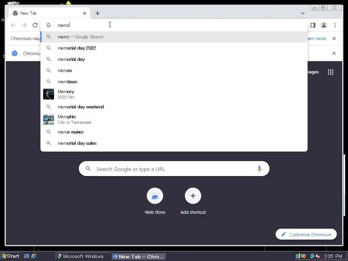Viewport: 348px width, 261px height.
Task: Dismiss the second Chromium infobar
Action: click(x=334, y=53)
